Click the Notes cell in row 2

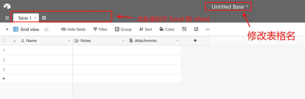(x=100, y=60)
